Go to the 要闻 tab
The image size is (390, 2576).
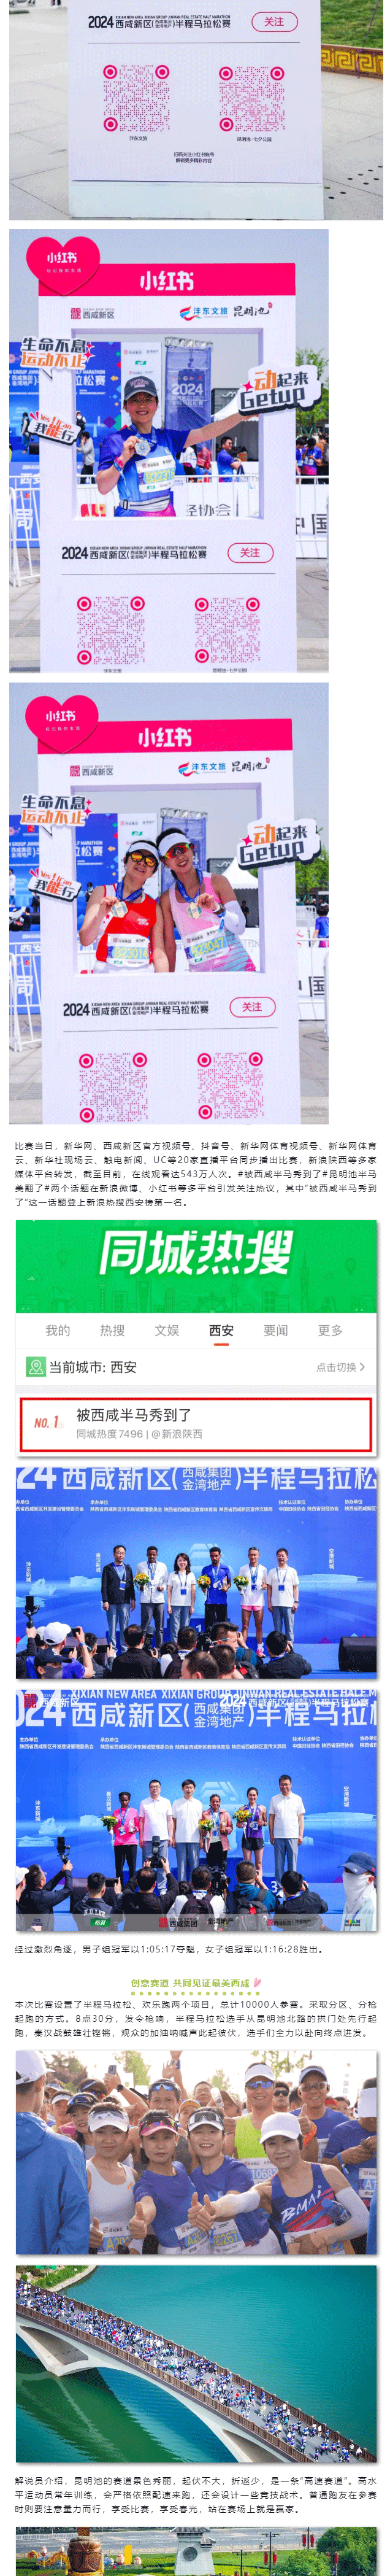point(276,1330)
